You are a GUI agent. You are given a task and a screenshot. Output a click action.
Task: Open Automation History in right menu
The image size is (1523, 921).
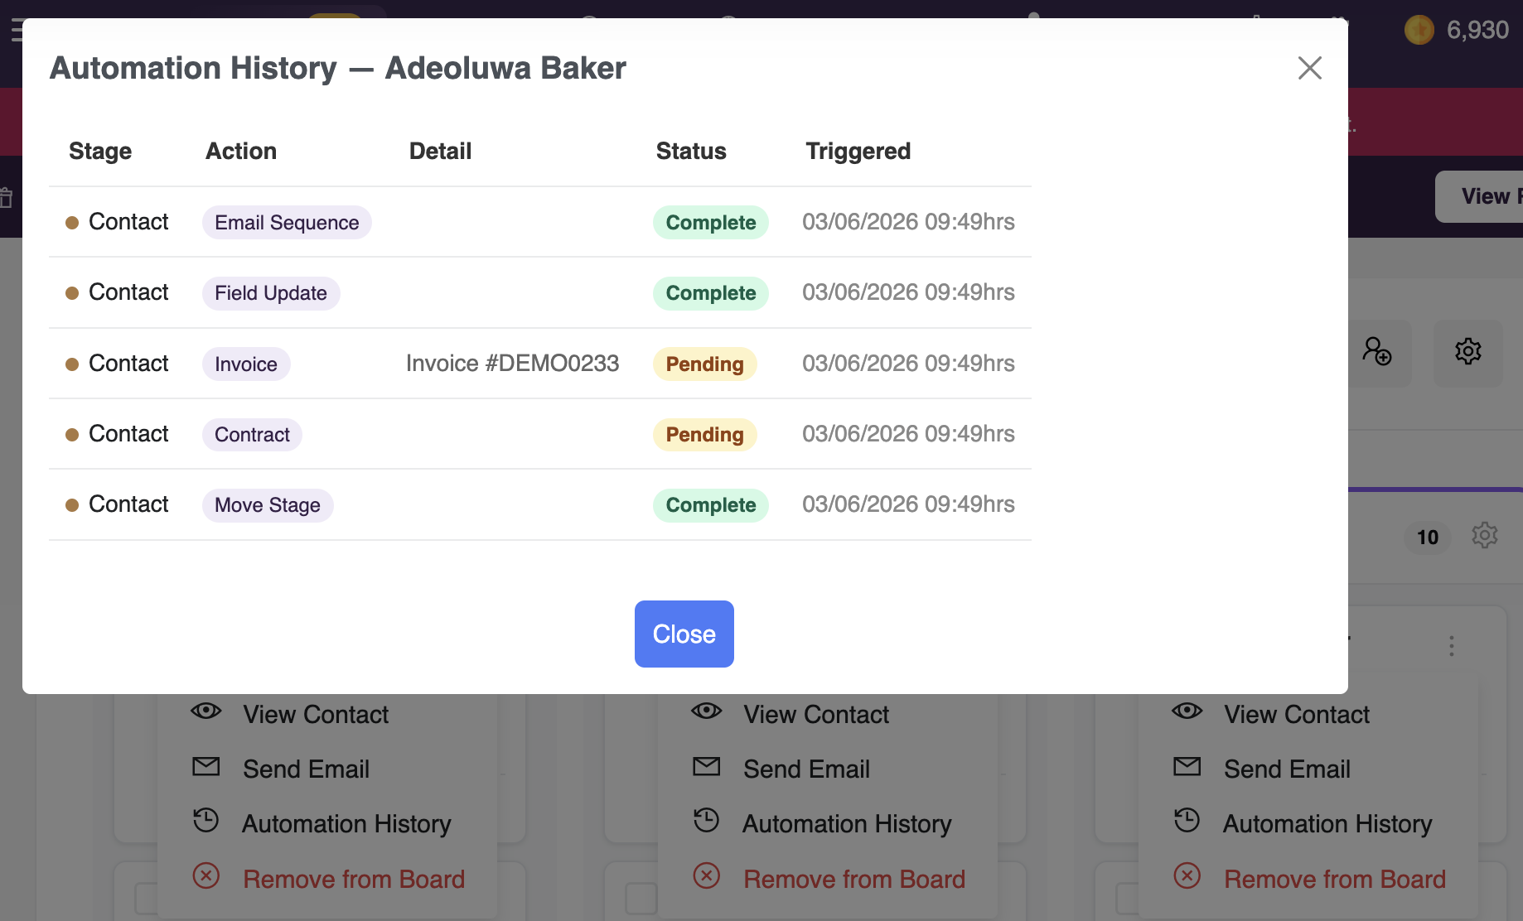tap(1327, 824)
